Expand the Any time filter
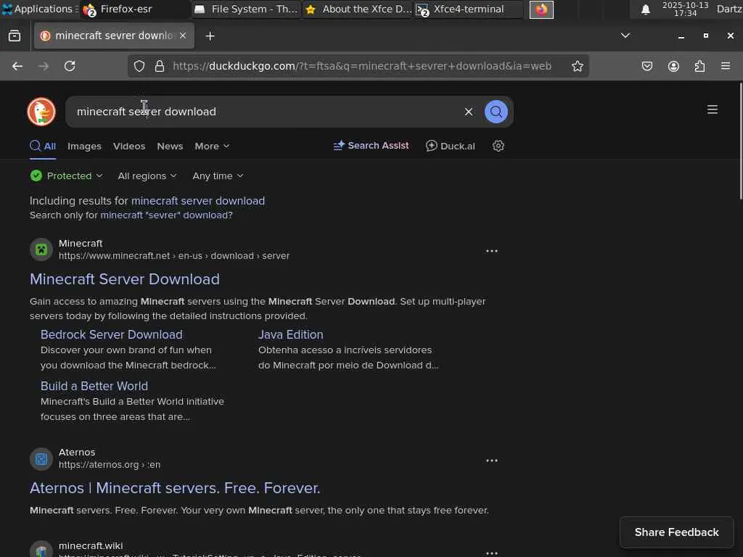 pyautogui.click(x=218, y=176)
